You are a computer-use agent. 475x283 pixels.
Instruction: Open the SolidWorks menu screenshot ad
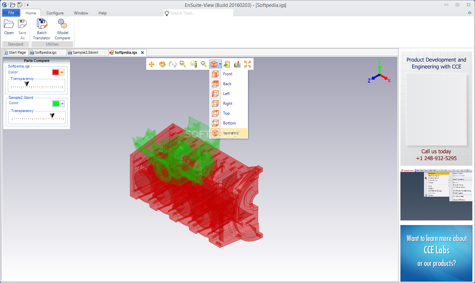click(x=436, y=195)
